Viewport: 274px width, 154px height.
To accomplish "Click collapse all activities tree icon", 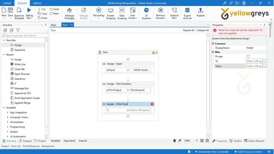I will (12, 30).
